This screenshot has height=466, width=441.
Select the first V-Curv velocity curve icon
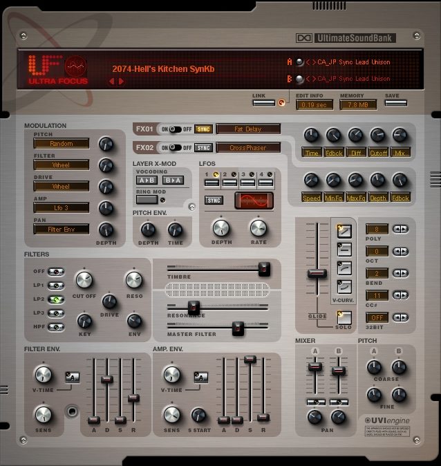344,231
